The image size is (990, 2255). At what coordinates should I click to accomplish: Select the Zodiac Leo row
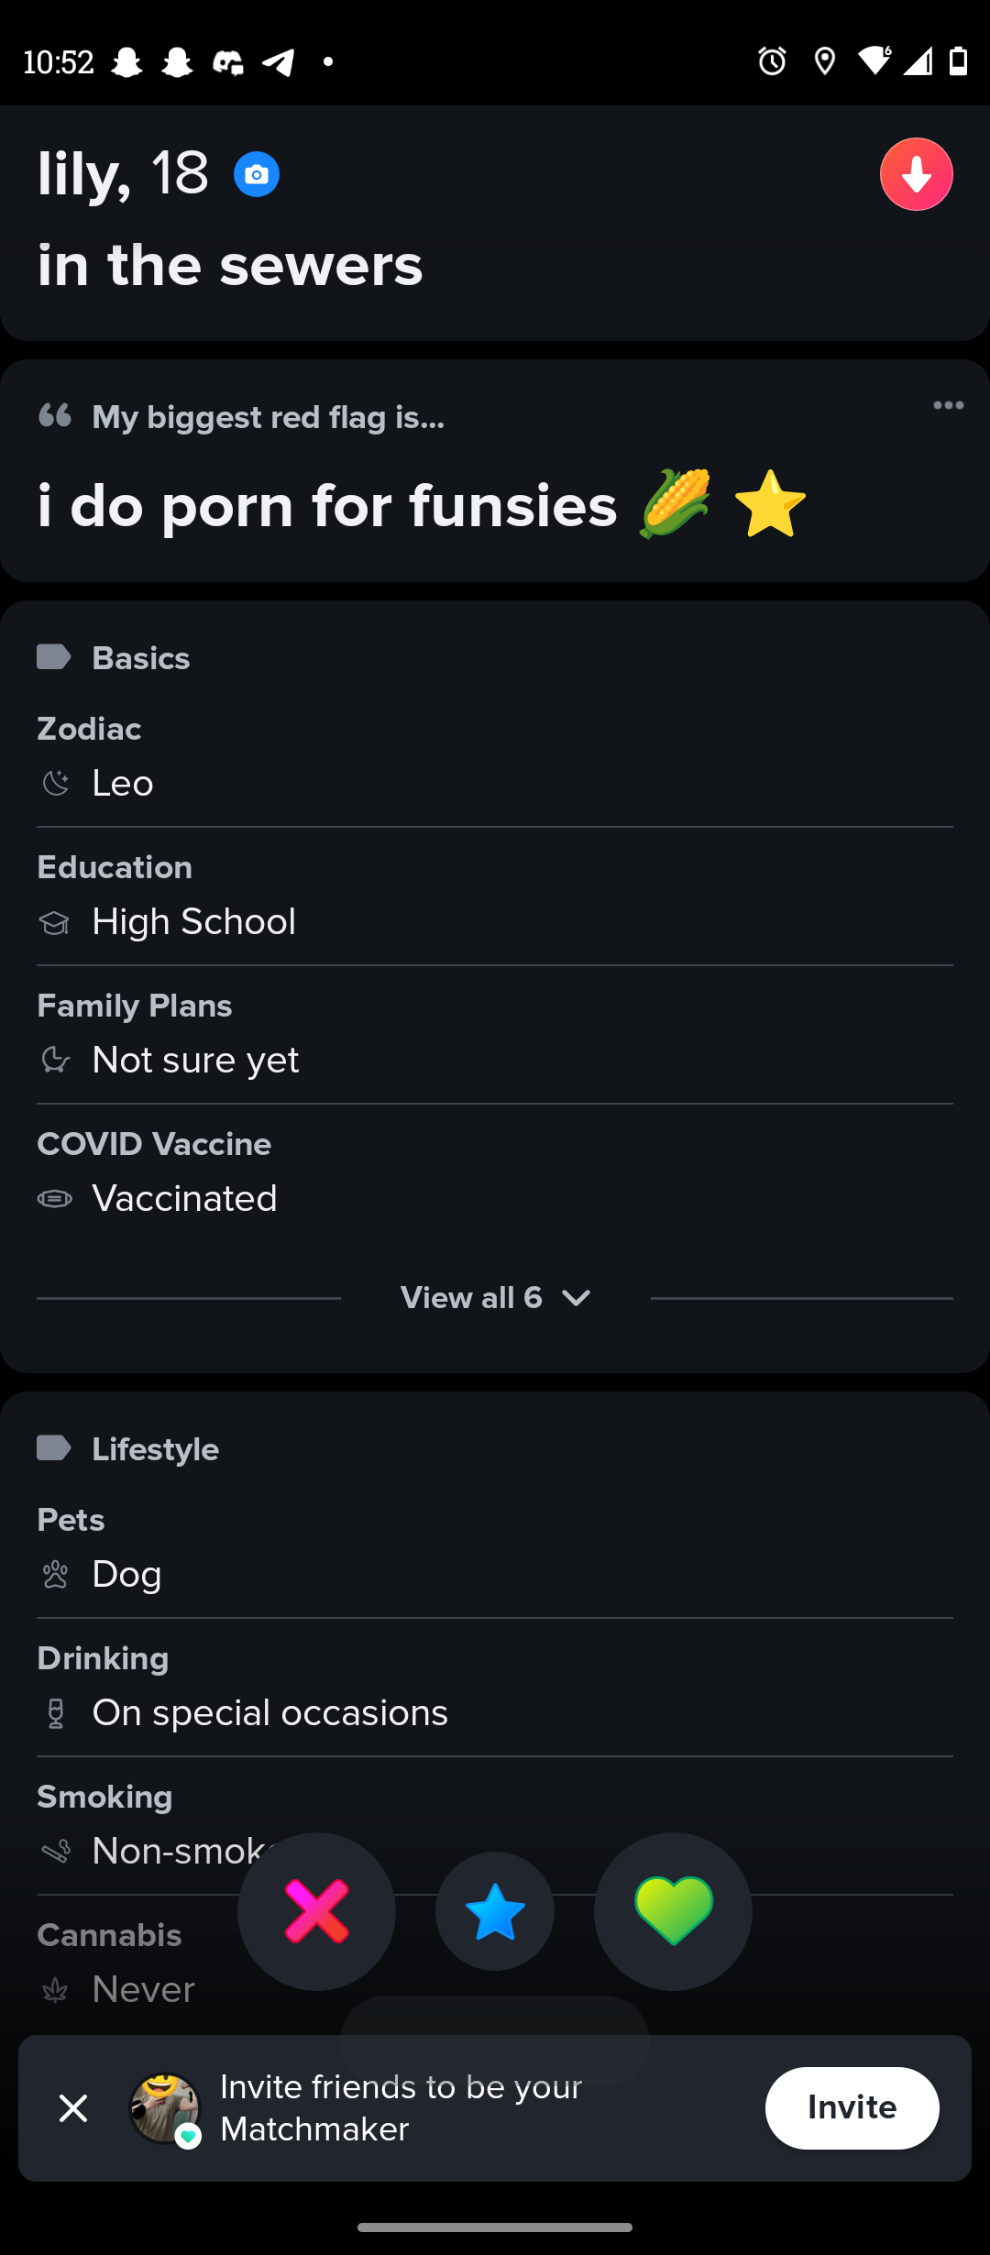tap(123, 783)
